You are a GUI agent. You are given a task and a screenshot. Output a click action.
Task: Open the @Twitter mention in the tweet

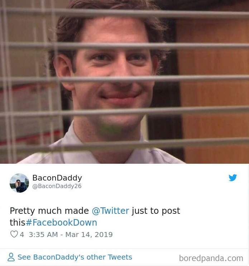tap(110, 211)
